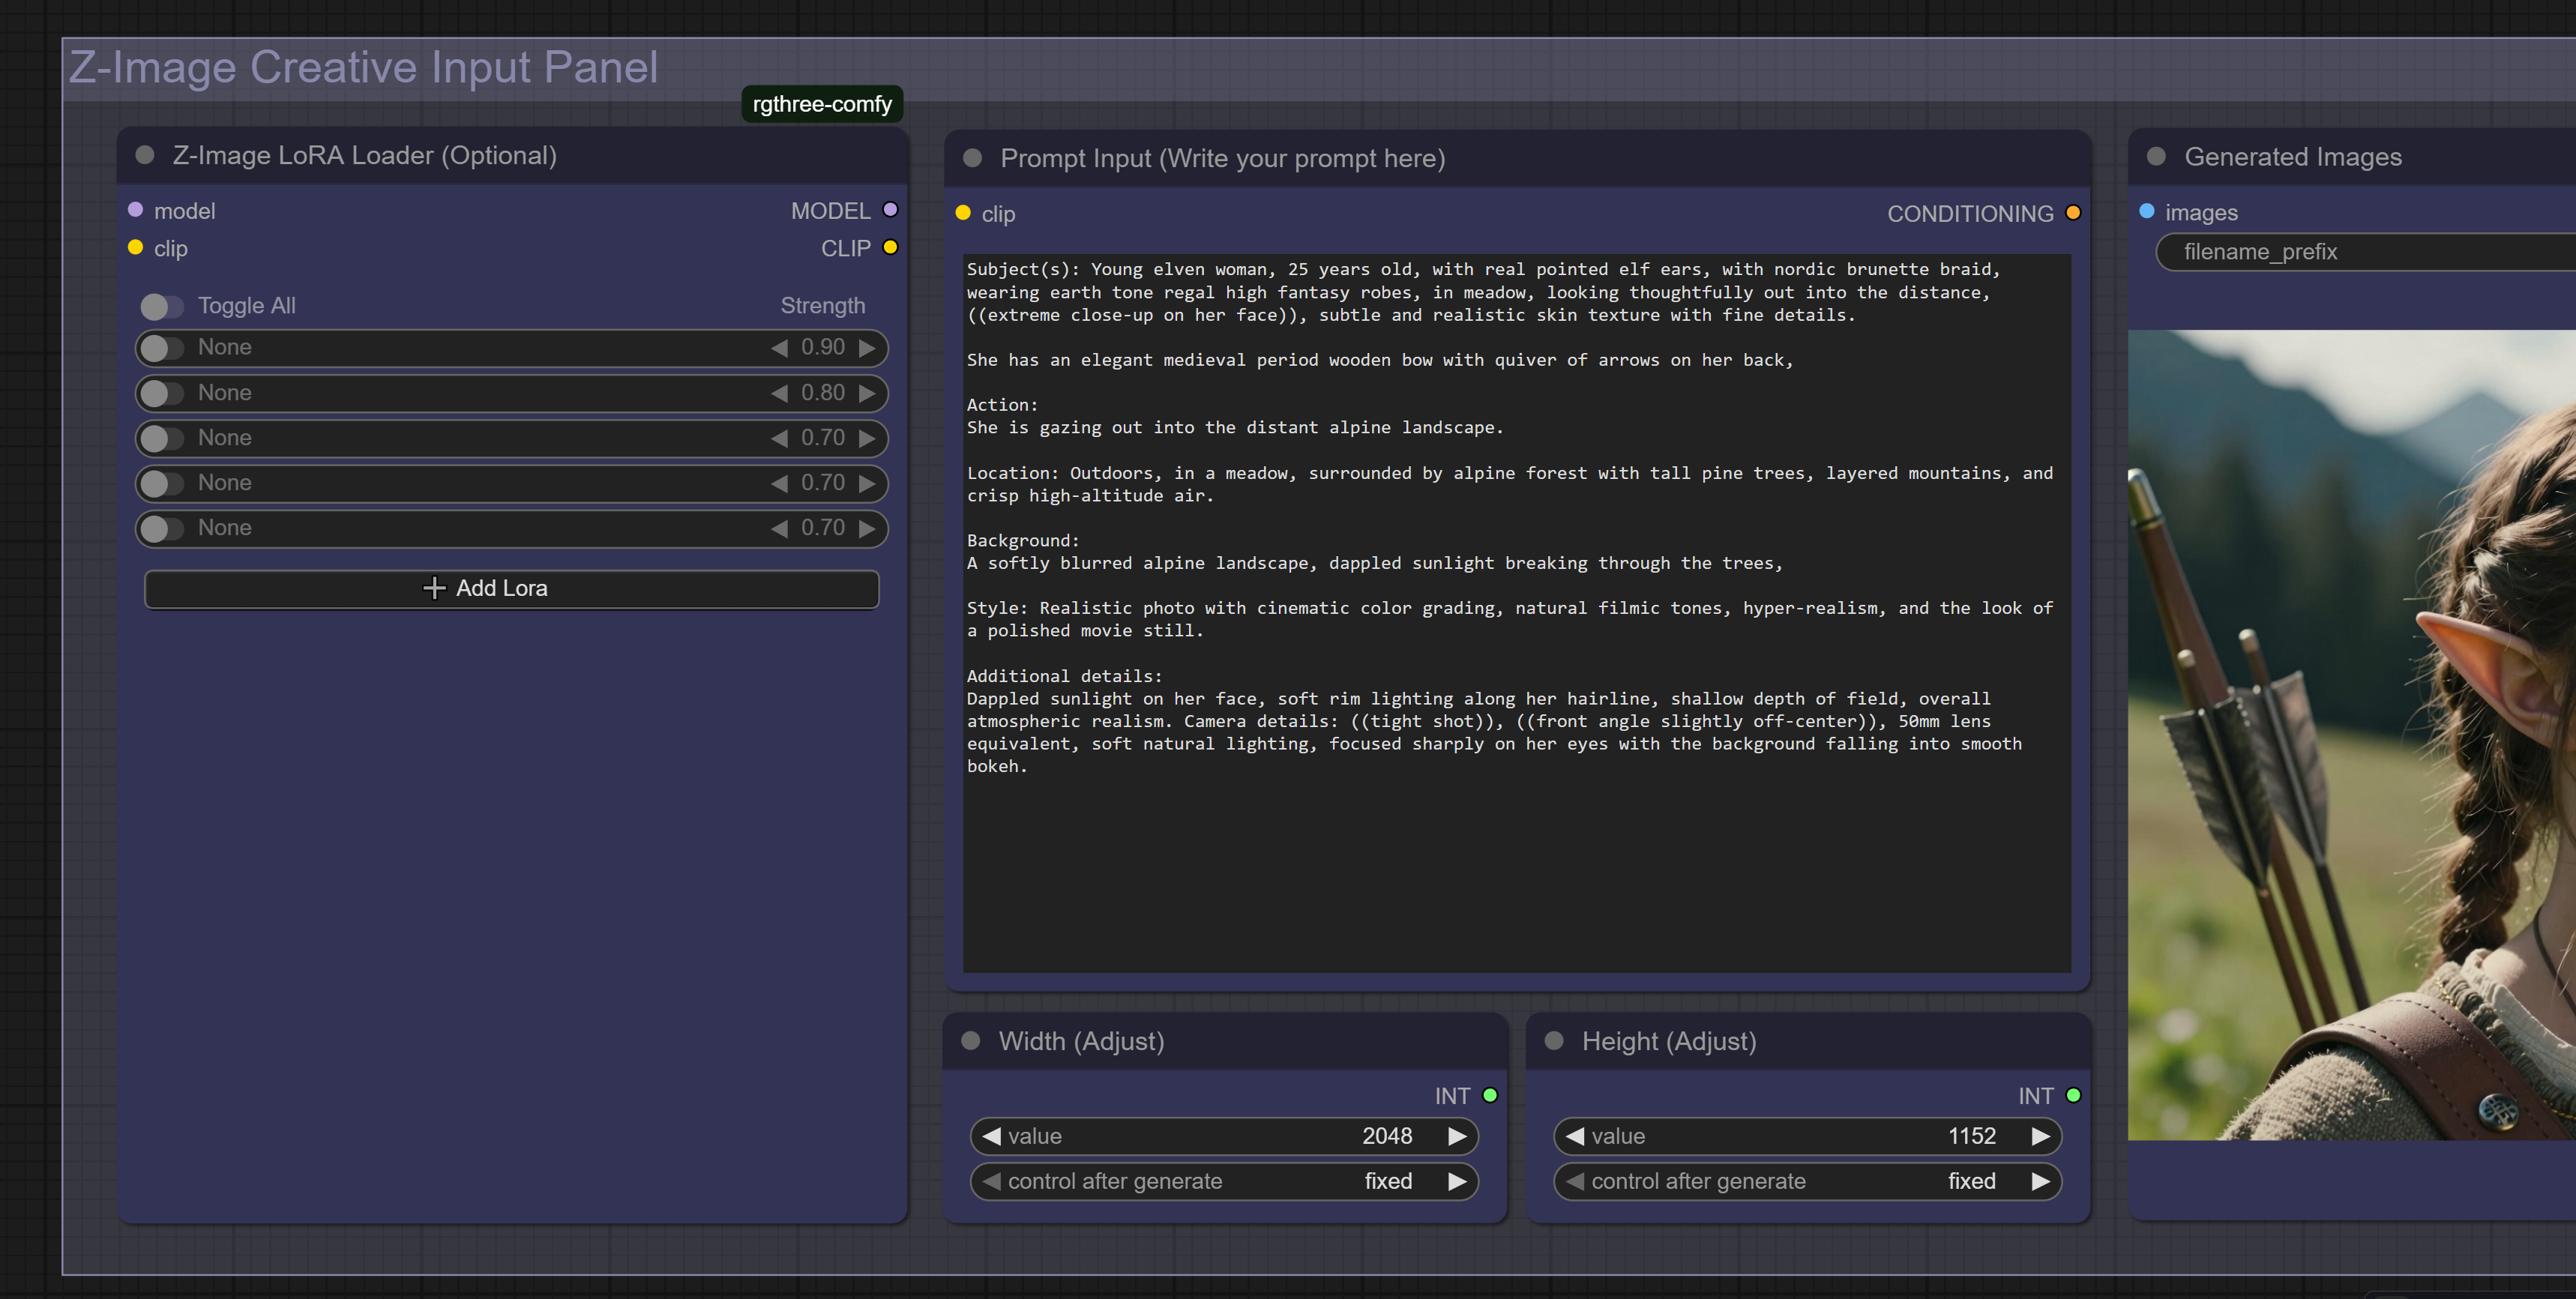Toggle on the first LoRA with 0.90 strength

pyautogui.click(x=161, y=348)
